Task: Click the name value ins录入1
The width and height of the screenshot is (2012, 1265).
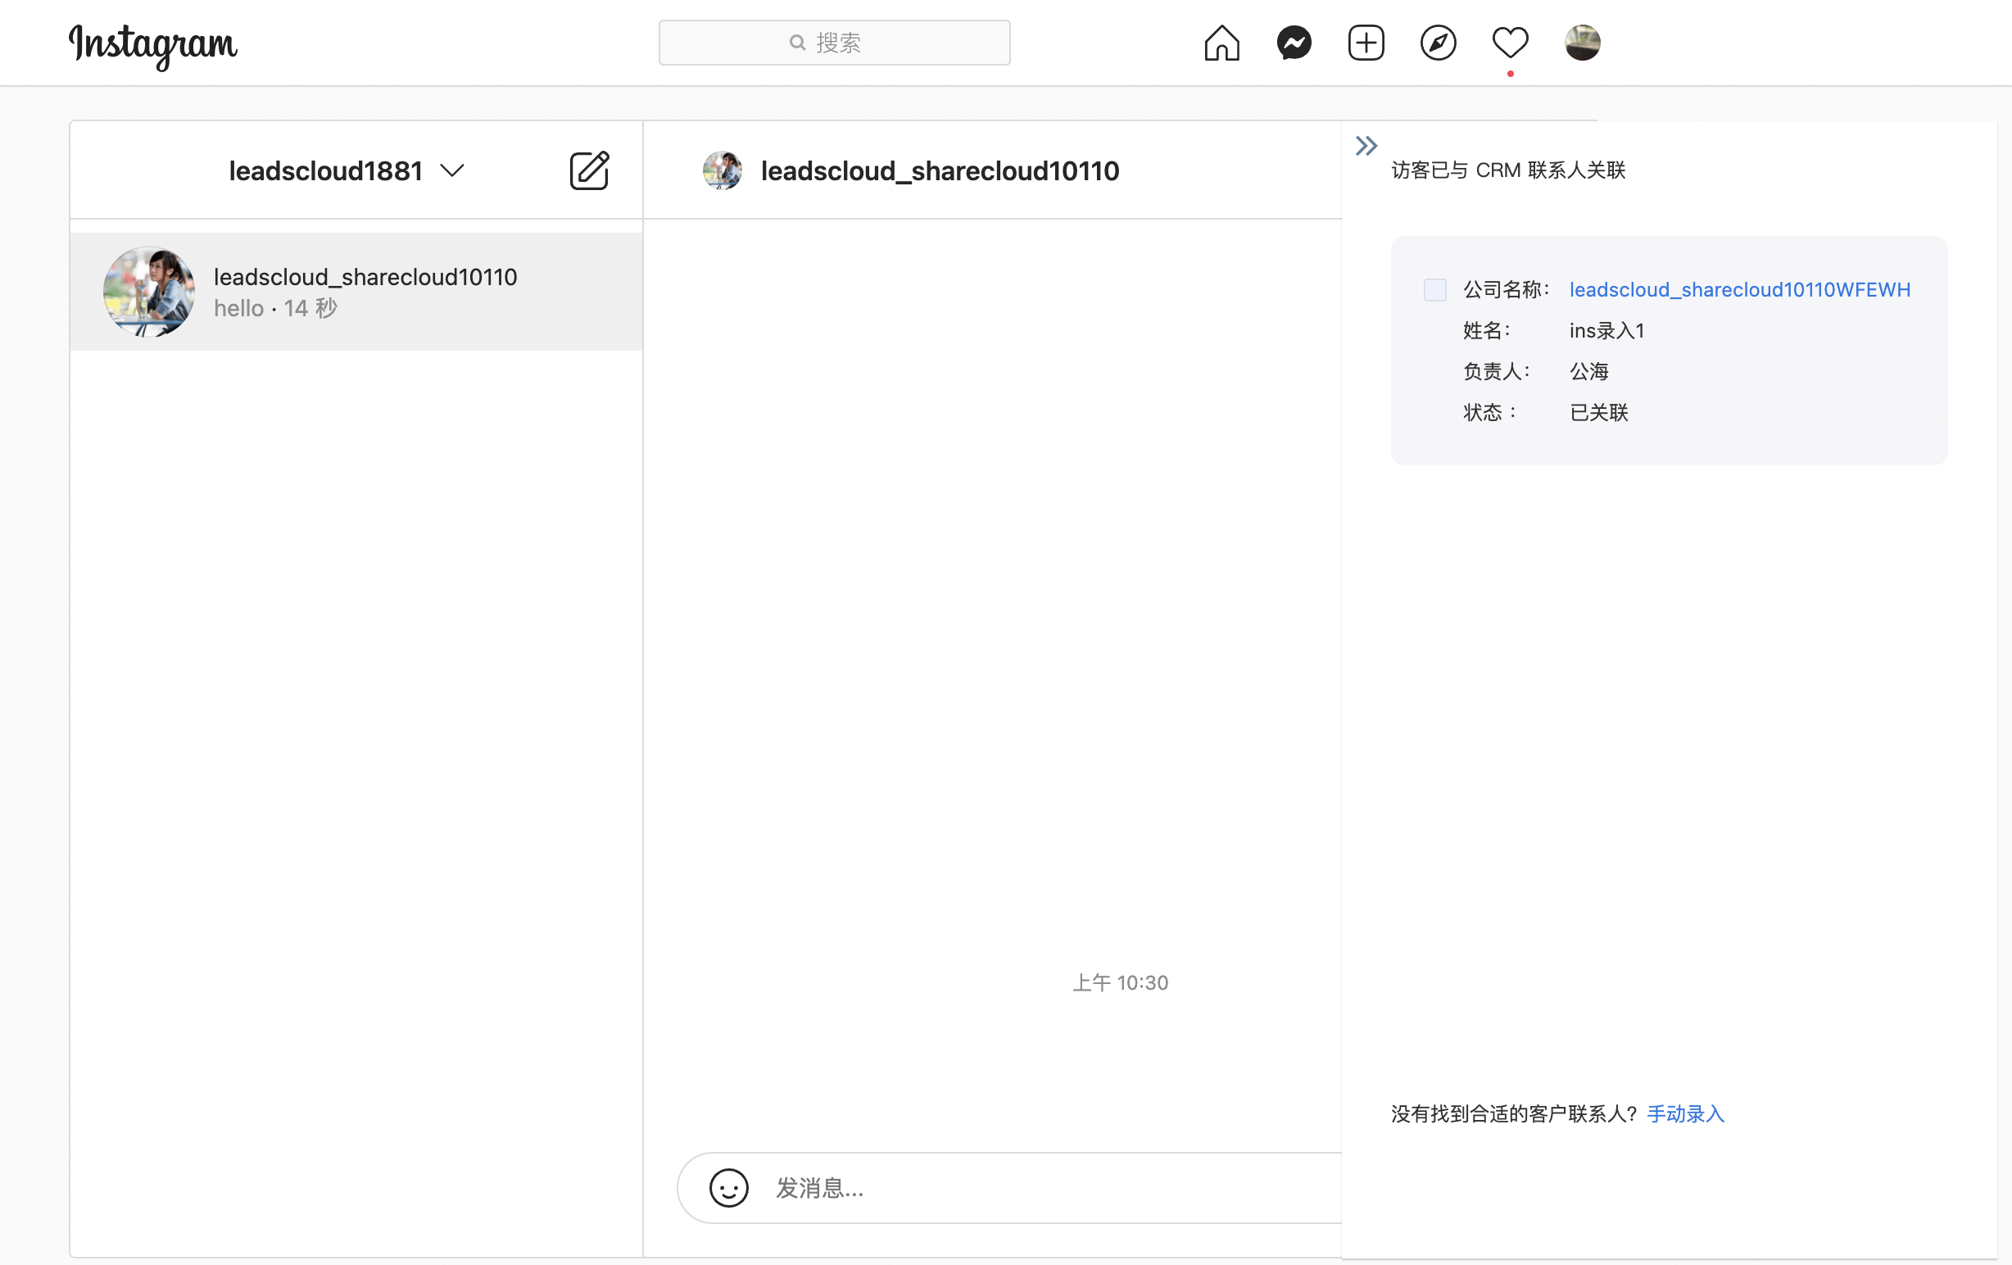Action: [x=1606, y=331]
